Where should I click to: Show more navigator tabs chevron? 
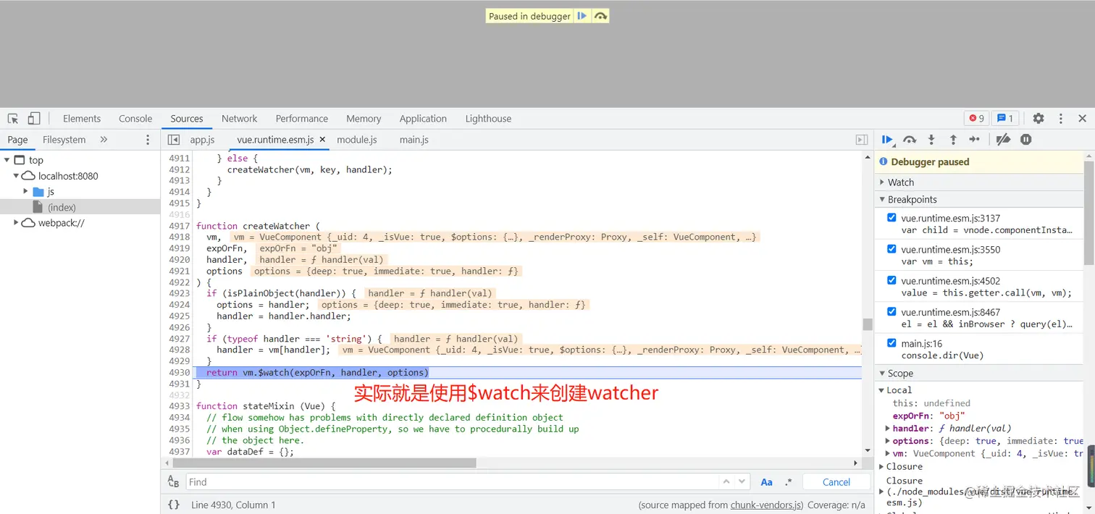104,140
